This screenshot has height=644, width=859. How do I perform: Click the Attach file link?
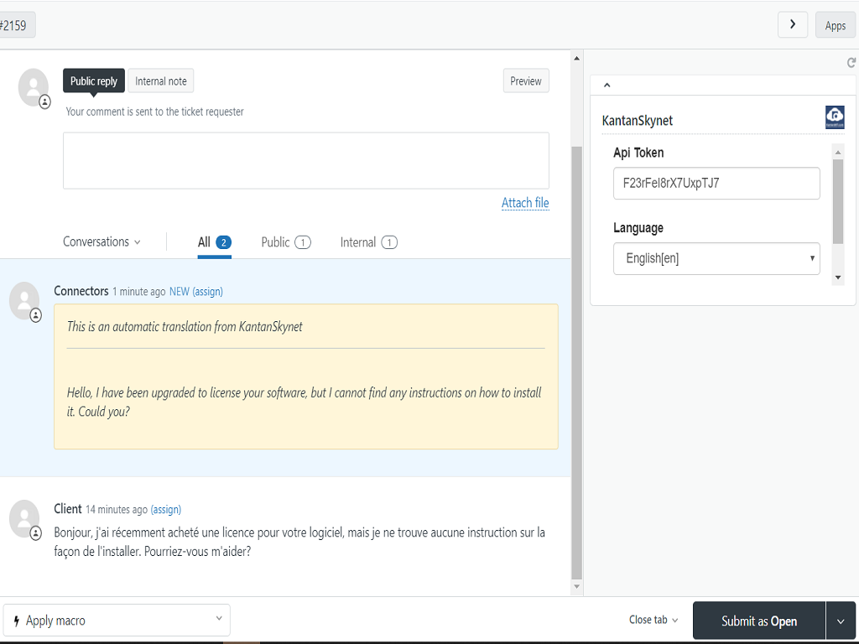[525, 203]
